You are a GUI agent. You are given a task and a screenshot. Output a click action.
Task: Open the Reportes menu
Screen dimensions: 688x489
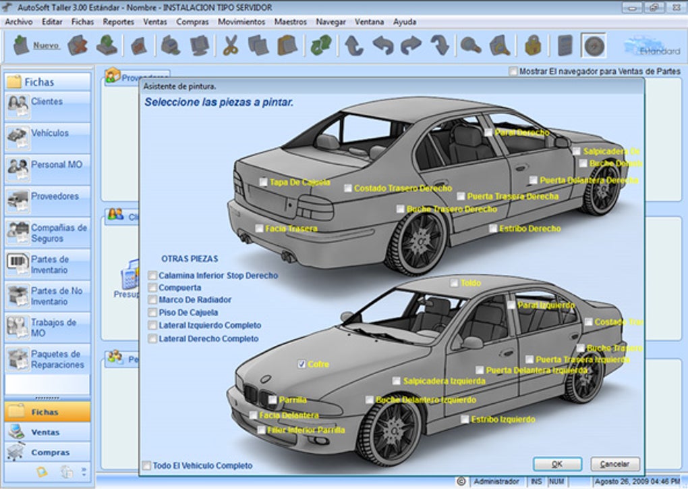click(x=119, y=22)
